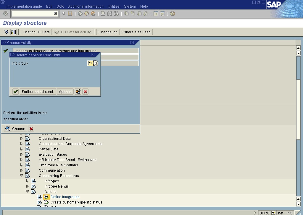Expand the Infotypes tree node
Image resolution: width=303 pixels, height=215 pixels.
pyautogui.click(x=27, y=181)
